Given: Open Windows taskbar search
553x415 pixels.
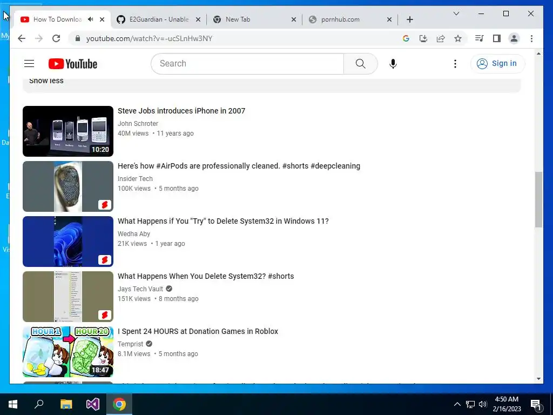Looking at the screenshot, I should click(39, 404).
